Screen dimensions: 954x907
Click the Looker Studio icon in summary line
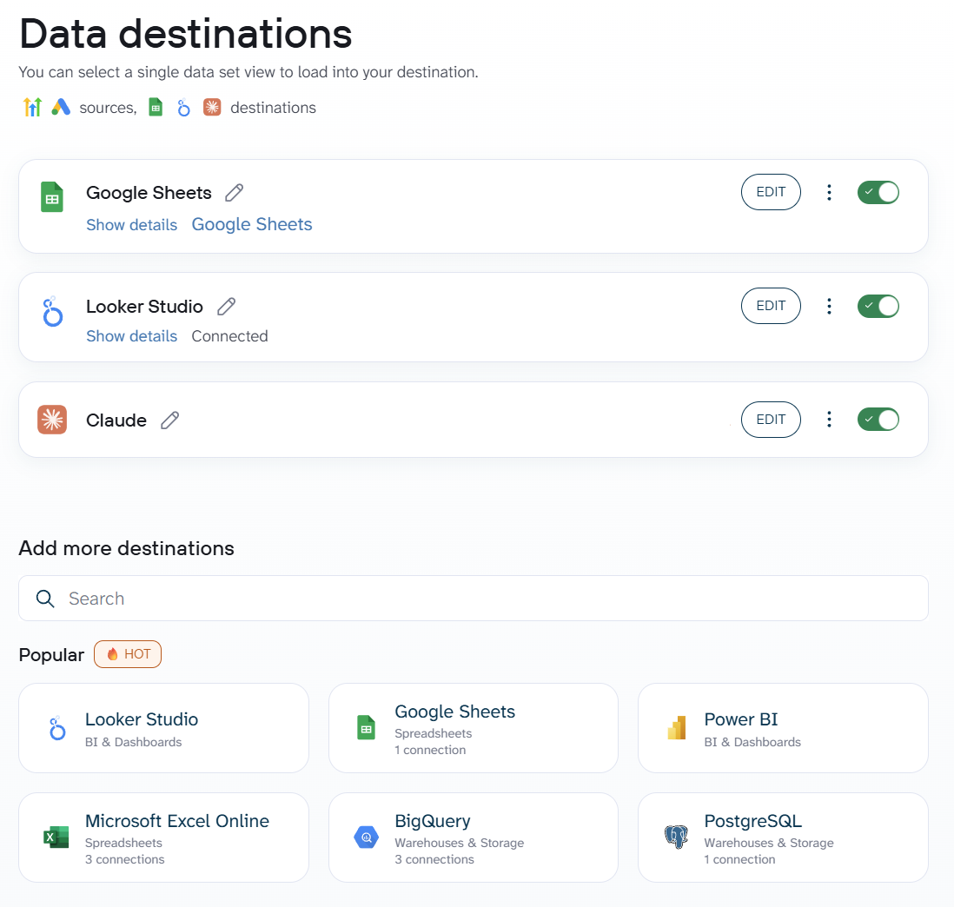pyautogui.click(x=183, y=107)
